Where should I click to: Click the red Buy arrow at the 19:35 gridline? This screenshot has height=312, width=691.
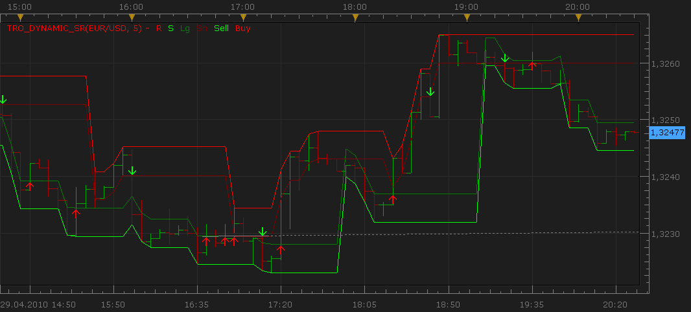[x=532, y=65]
